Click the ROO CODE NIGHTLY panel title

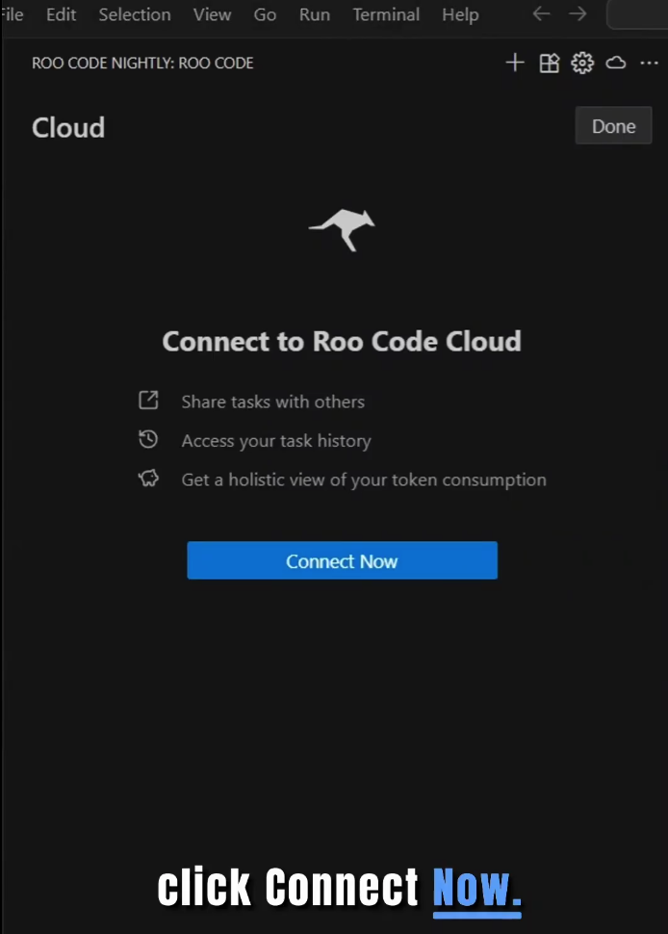tap(142, 63)
